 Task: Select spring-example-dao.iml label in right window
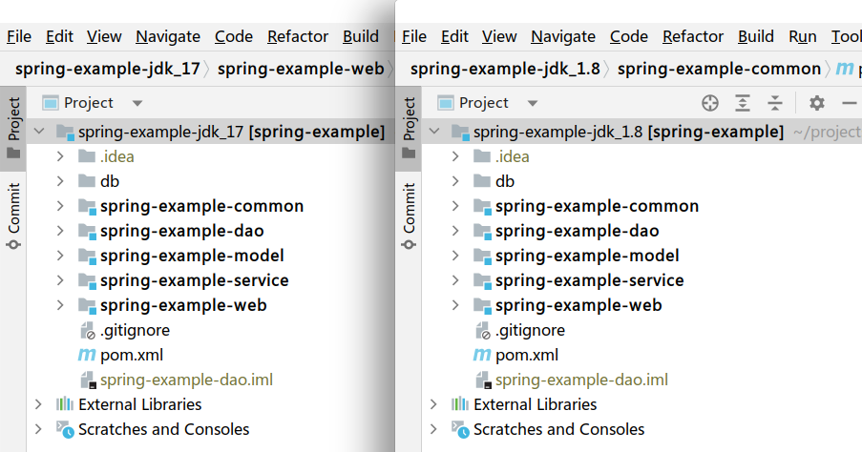(581, 380)
